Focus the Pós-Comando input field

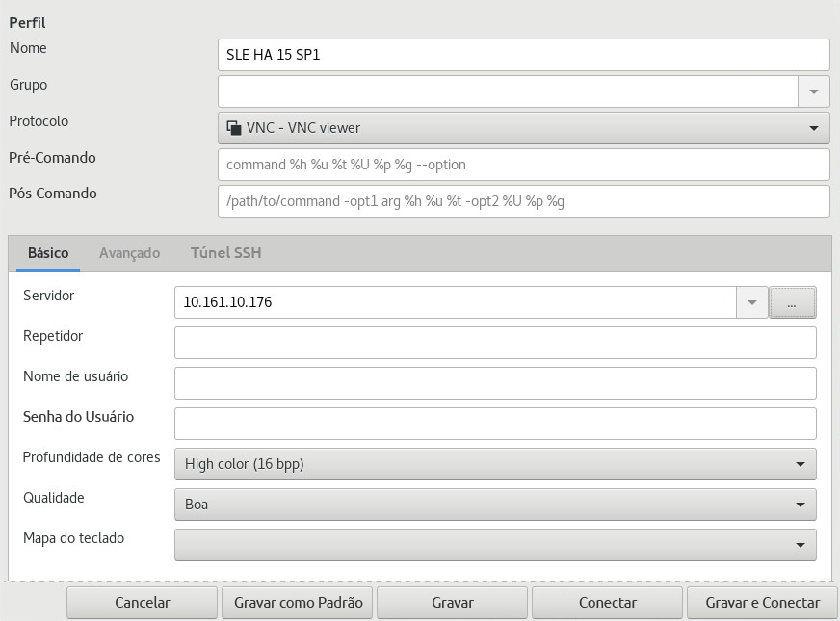[x=523, y=201]
